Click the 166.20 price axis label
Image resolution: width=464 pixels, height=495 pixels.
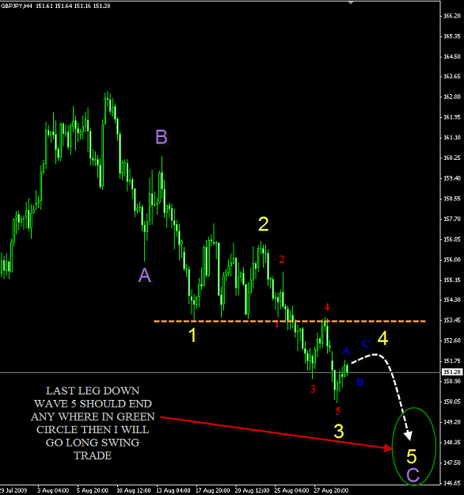pyautogui.click(x=452, y=16)
